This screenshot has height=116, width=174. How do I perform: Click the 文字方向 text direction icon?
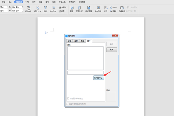click(53, 8)
